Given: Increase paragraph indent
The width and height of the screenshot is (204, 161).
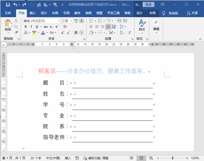Looking at the screenshot, I should (125, 21).
